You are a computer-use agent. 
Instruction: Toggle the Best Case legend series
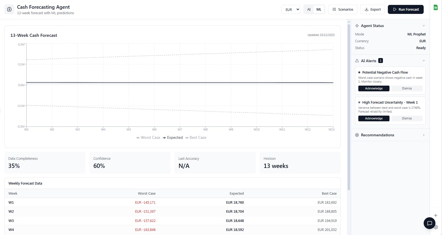196,138
